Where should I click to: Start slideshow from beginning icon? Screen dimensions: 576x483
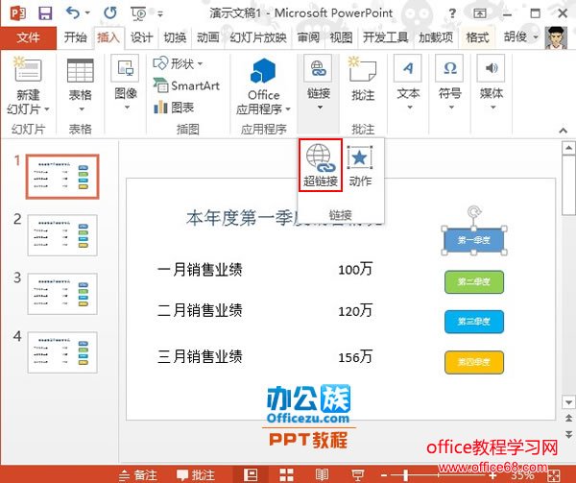click(138, 14)
